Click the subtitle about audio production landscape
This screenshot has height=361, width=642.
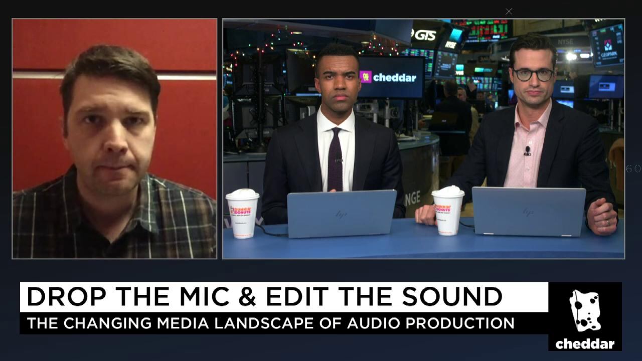[271, 323]
